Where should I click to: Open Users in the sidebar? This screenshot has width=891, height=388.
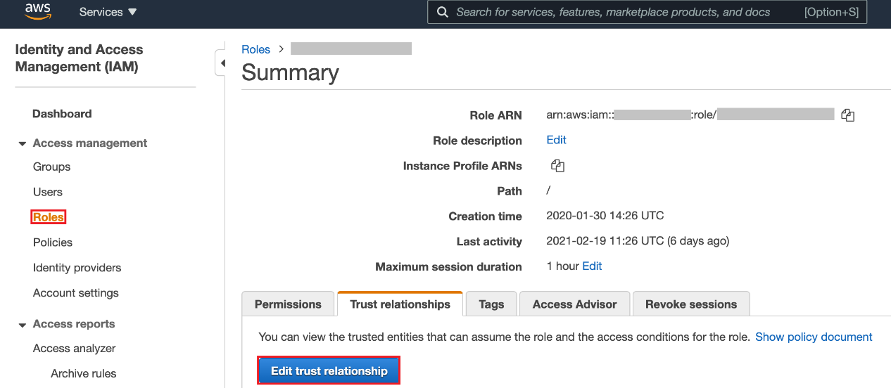(47, 192)
